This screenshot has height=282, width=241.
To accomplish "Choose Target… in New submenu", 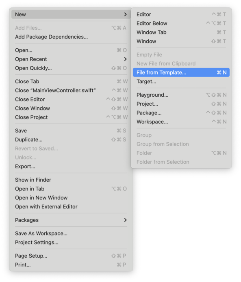I will coord(181,81).
